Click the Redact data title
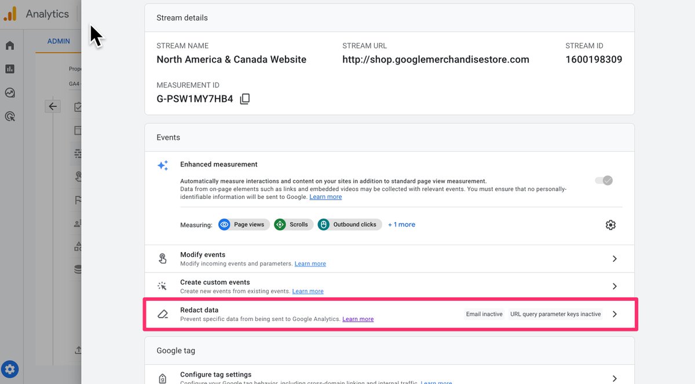This screenshot has height=384, width=695. [x=199, y=310]
